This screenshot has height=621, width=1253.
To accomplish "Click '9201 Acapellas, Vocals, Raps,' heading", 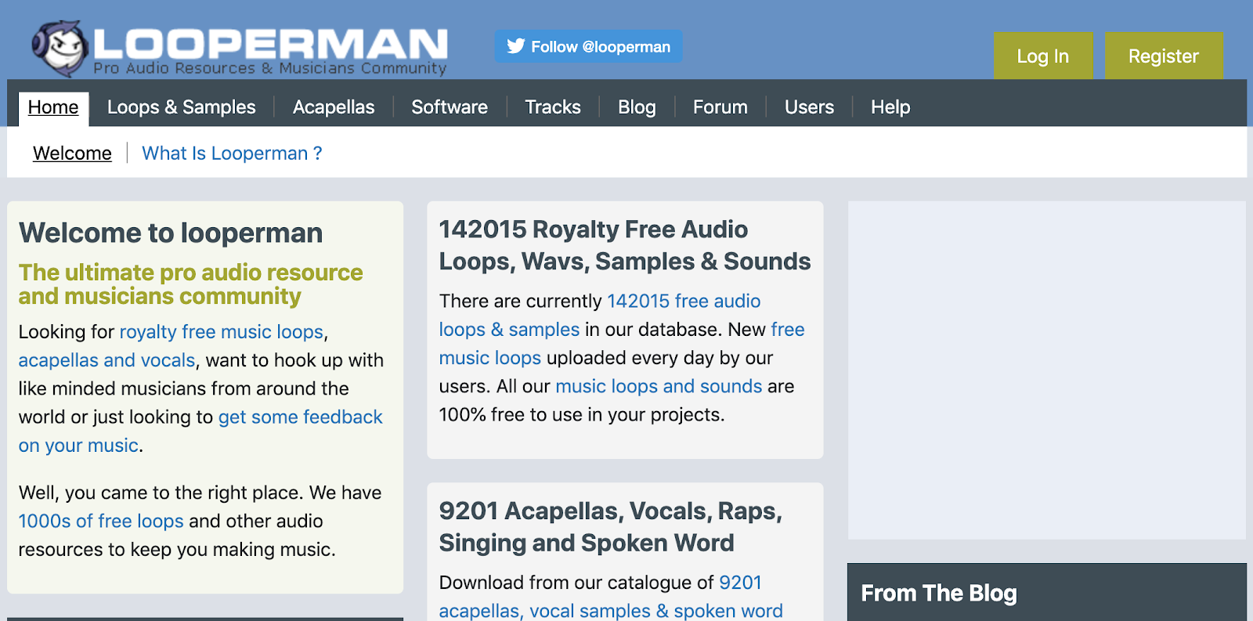I will point(611,511).
